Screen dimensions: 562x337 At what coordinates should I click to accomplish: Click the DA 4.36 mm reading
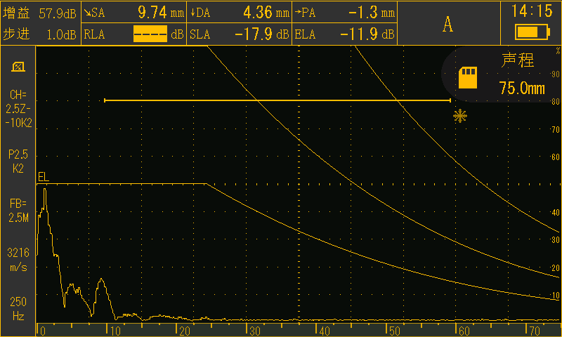click(240, 13)
